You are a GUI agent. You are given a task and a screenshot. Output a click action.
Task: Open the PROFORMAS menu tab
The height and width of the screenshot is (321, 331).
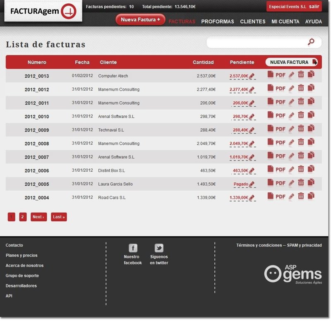click(x=217, y=22)
